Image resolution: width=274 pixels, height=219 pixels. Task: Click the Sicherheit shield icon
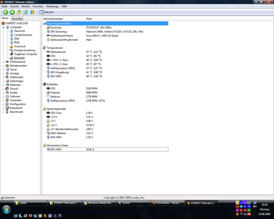click(7, 100)
